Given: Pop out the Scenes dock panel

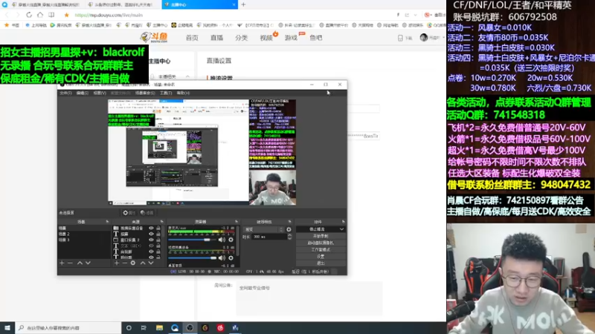Looking at the screenshot, I should coord(107,221).
